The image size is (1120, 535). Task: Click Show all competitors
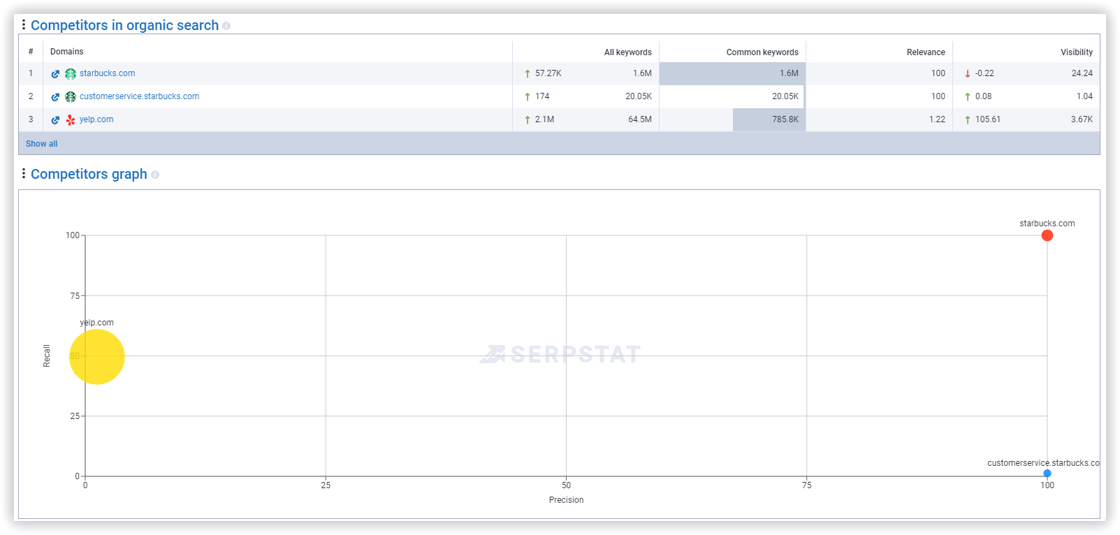tap(42, 144)
